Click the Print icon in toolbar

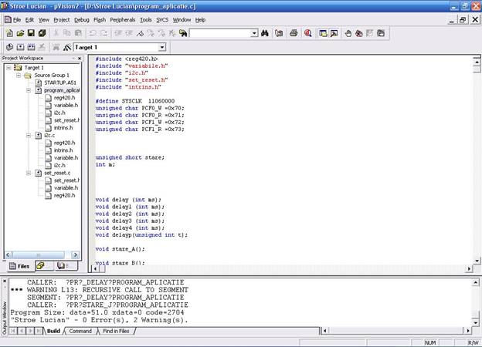point(294,33)
